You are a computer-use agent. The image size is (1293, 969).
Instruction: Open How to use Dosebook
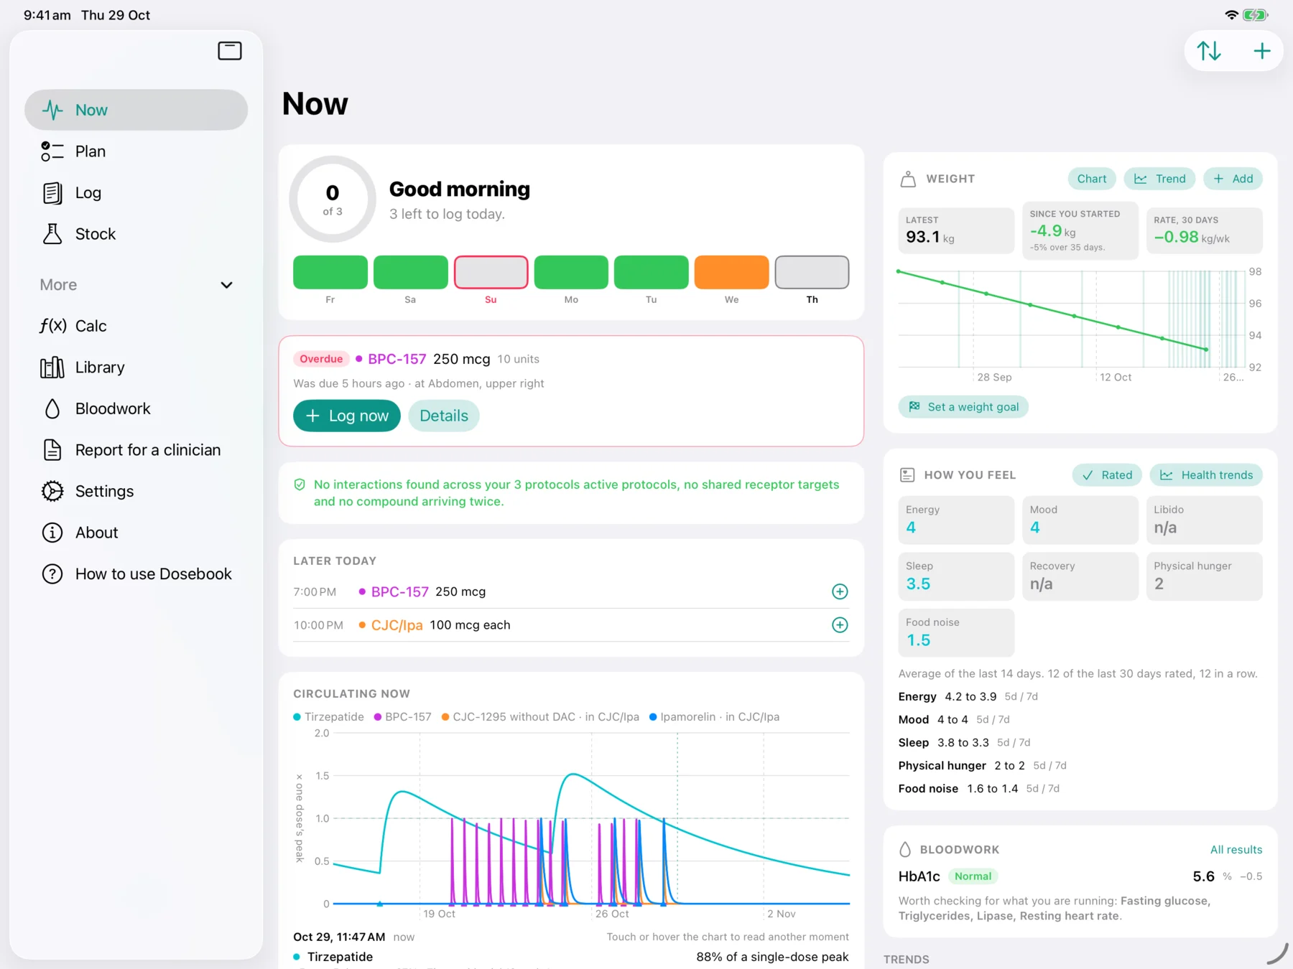tap(136, 574)
